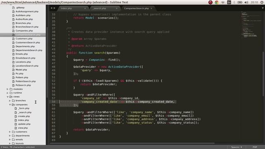Open PoItemSearch.php file

[26, 82]
